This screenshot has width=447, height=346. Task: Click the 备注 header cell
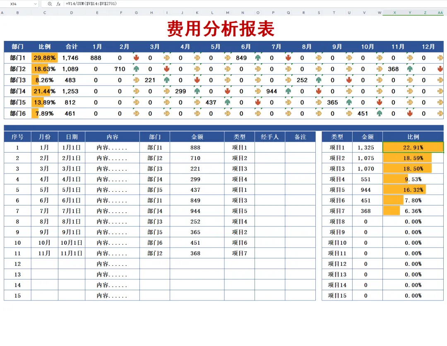(300, 137)
